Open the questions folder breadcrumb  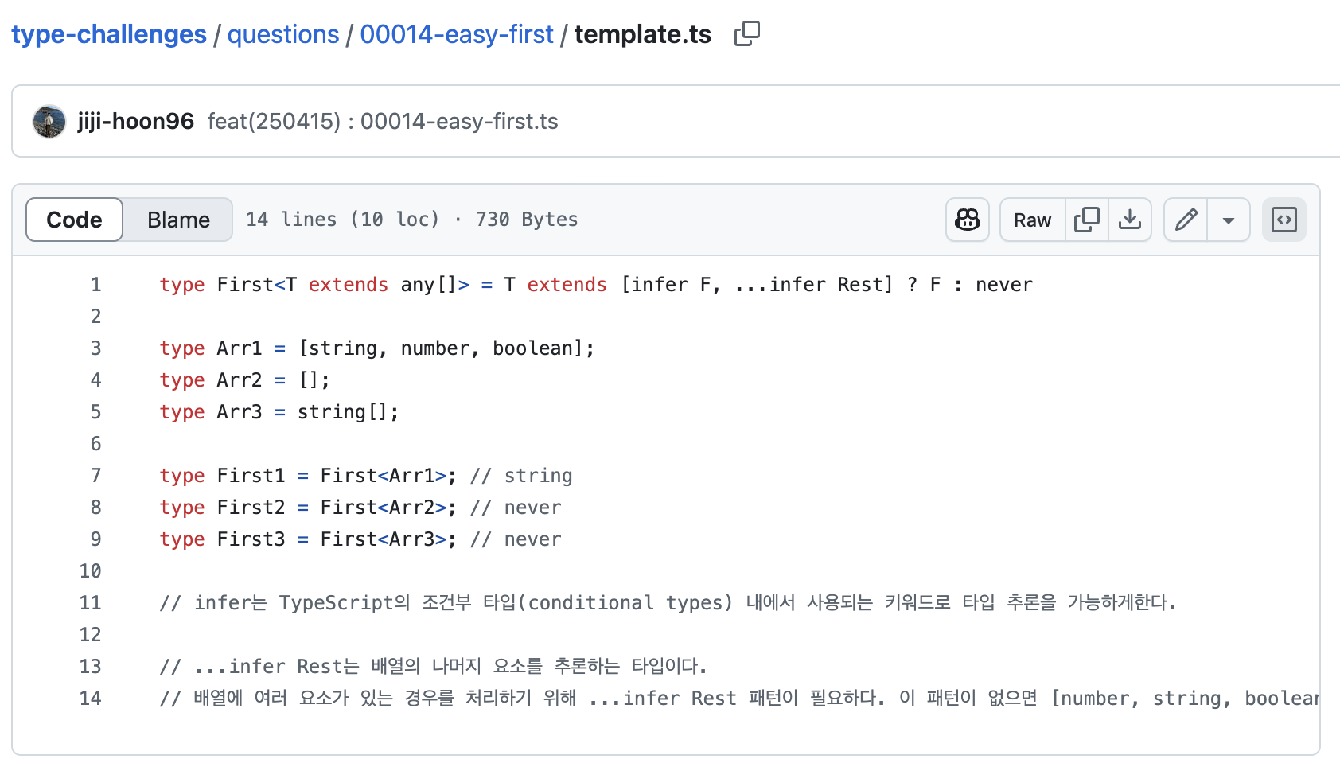283,34
